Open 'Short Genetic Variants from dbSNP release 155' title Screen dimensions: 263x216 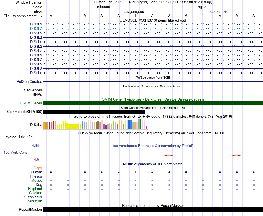[153, 108]
